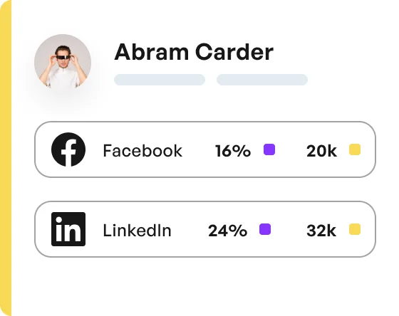Click the 24% LinkedIn percentage
The height and width of the screenshot is (316, 399).
[227, 231]
